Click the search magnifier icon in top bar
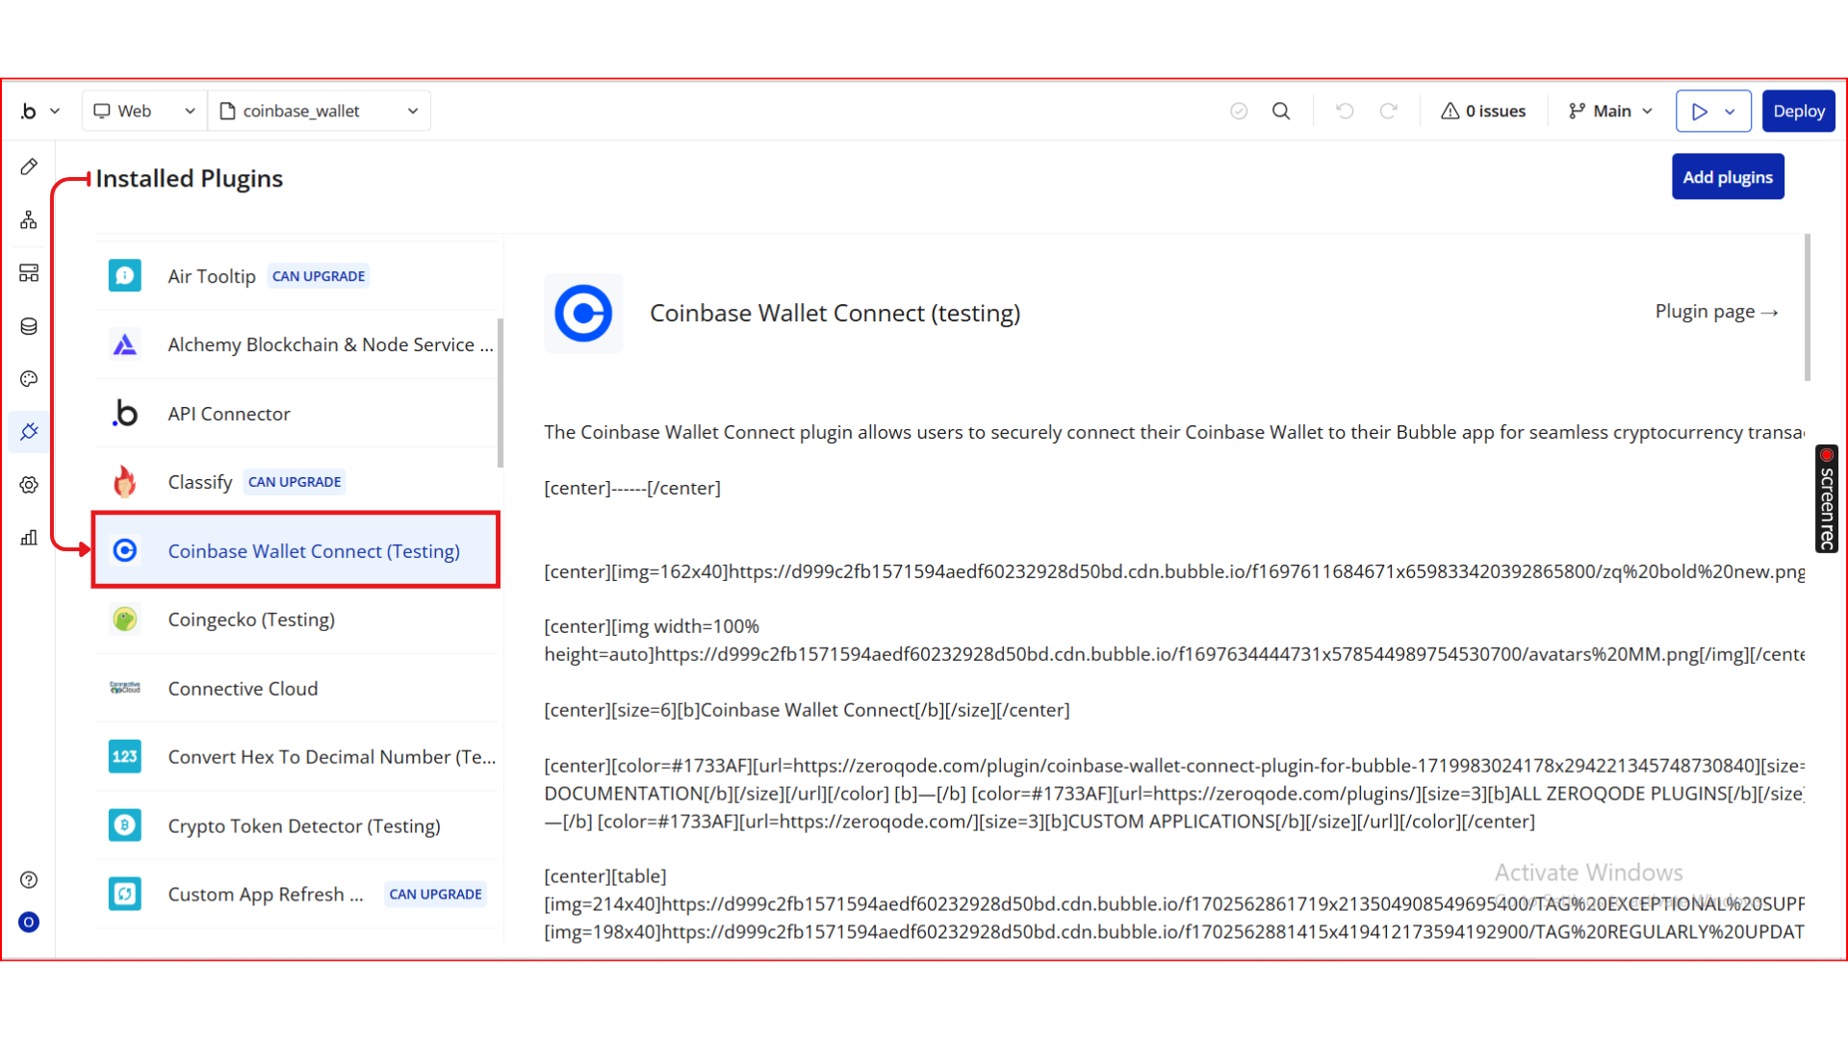The width and height of the screenshot is (1848, 1039). pos(1281,111)
